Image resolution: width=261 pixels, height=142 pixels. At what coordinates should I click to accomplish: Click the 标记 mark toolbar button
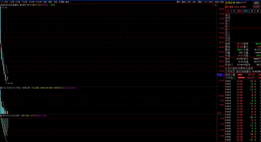tap(211, 2)
